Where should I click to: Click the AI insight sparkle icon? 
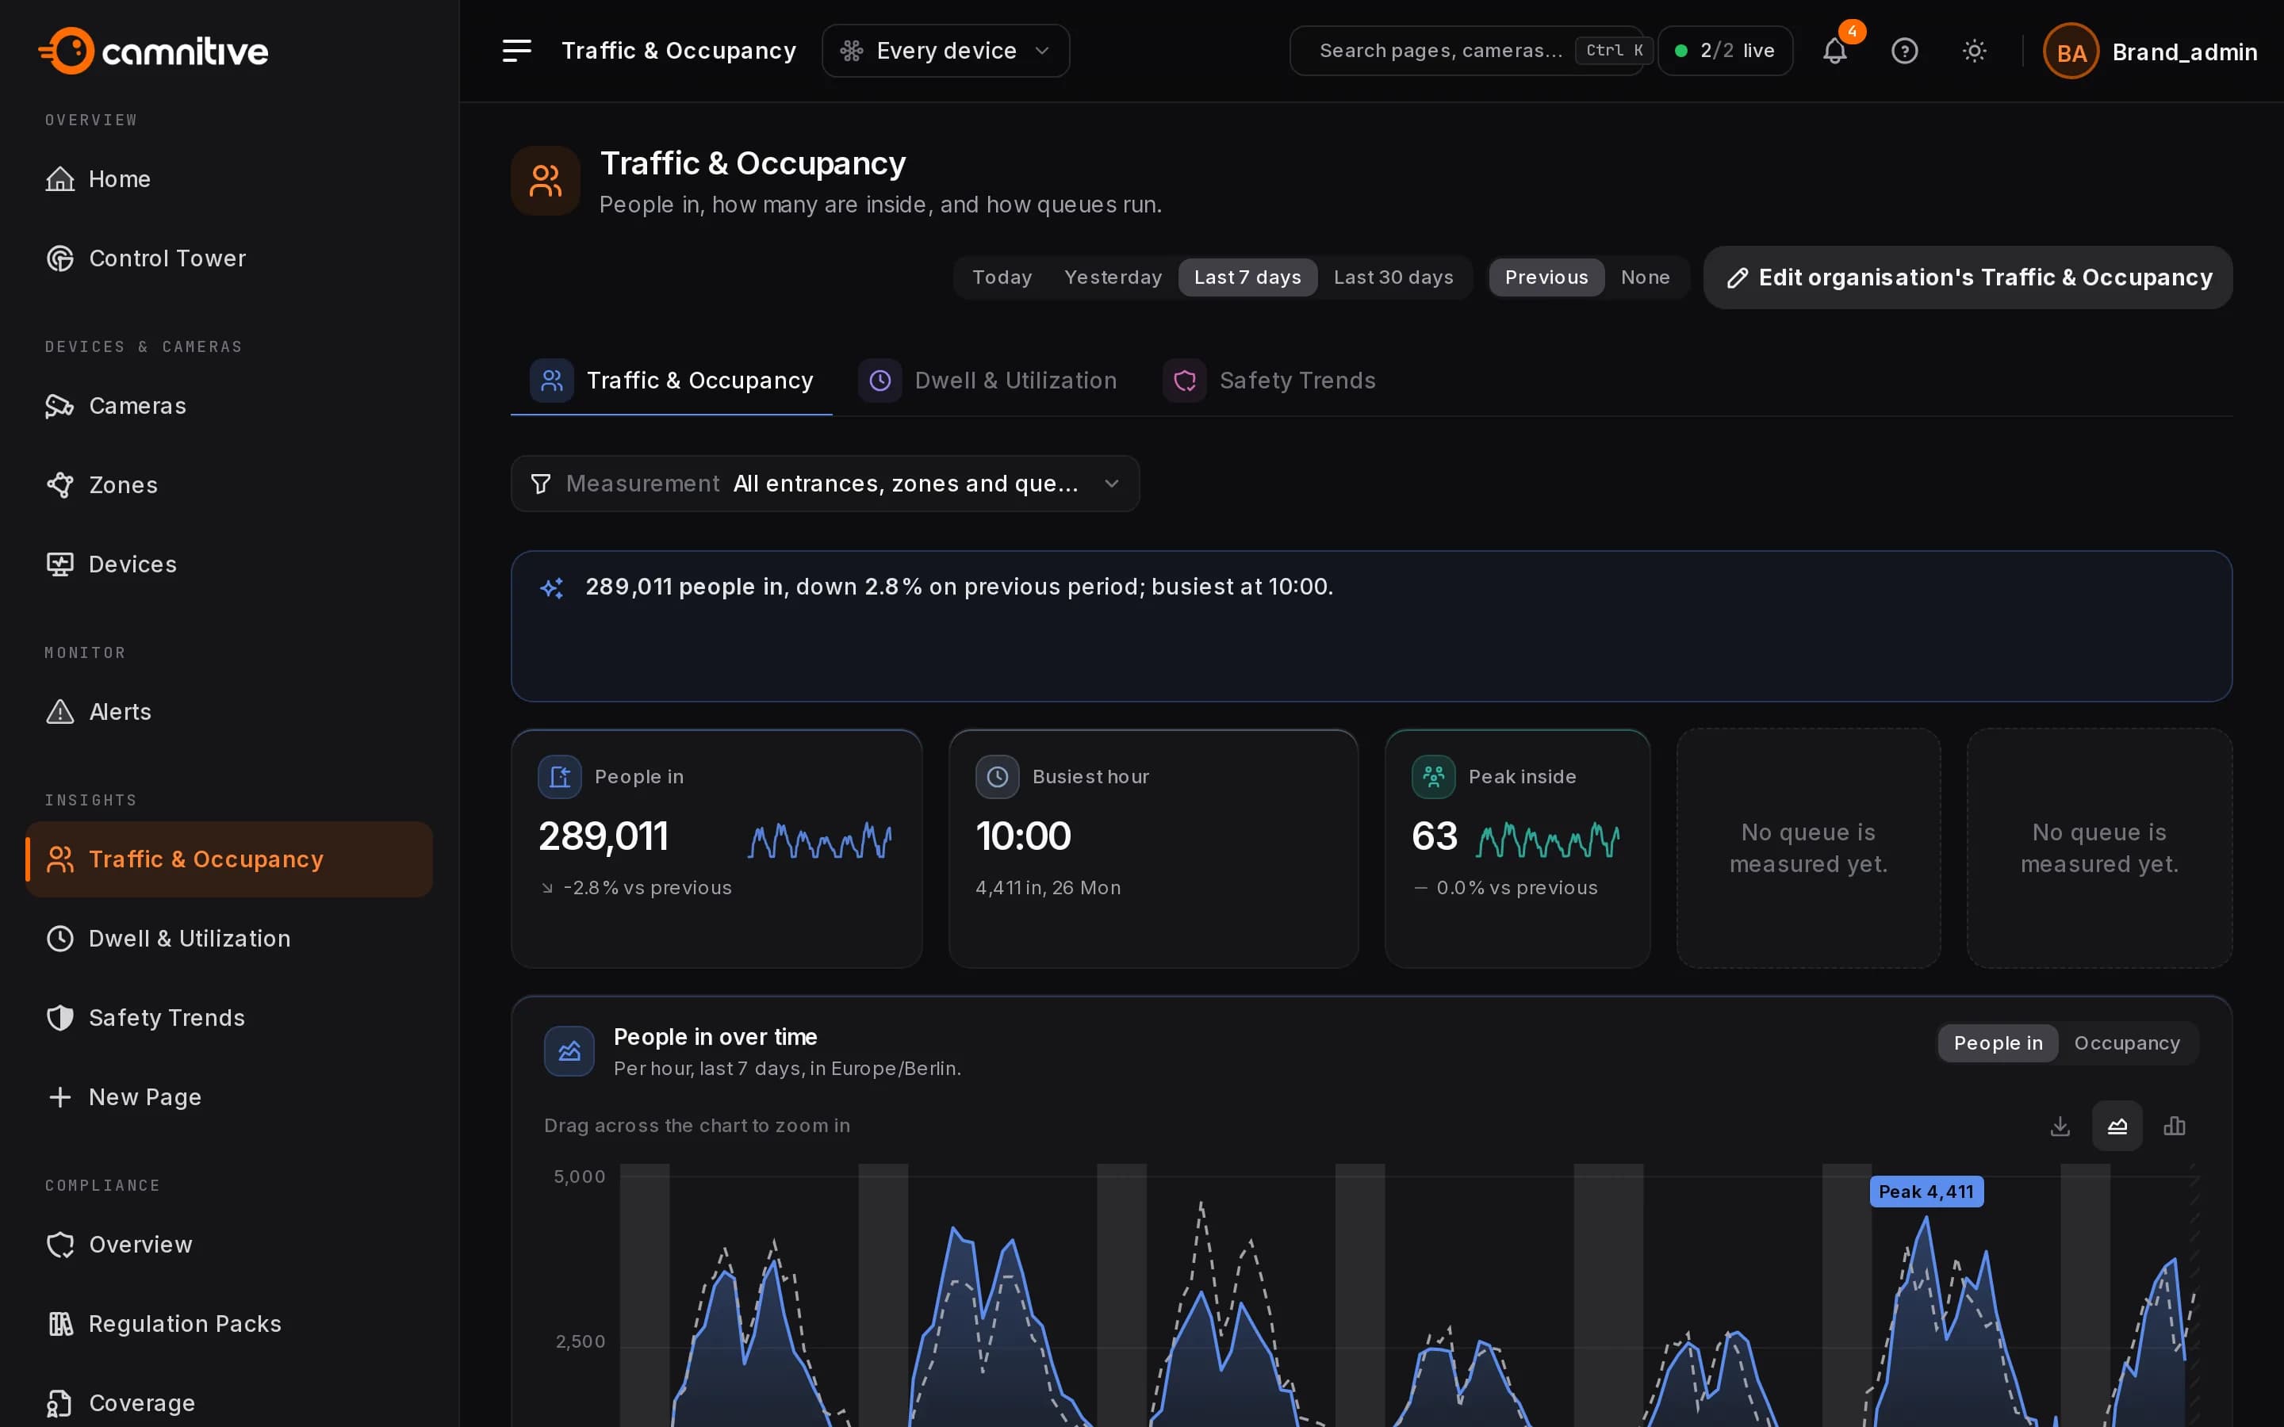pos(552,588)
